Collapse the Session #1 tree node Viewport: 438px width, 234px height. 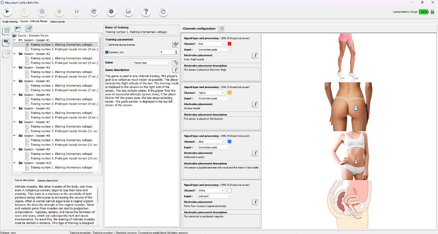tap(15, 40)
